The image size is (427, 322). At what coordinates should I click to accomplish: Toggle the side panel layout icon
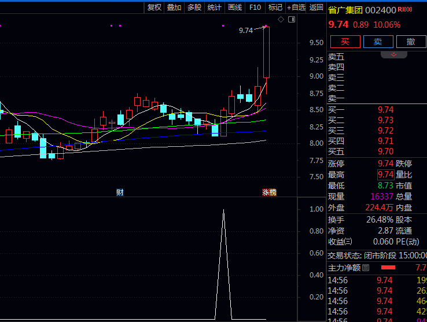point(291,20)
